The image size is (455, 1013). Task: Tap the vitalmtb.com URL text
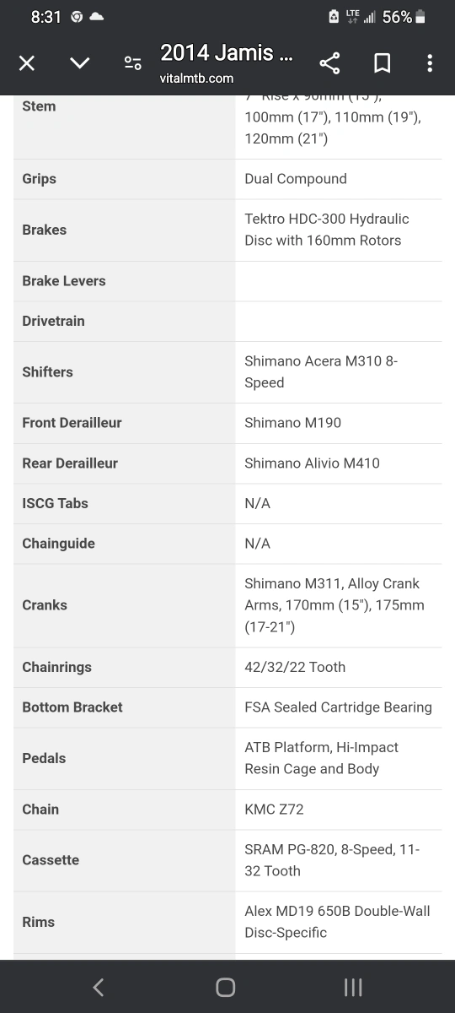[x=196, y=79]
